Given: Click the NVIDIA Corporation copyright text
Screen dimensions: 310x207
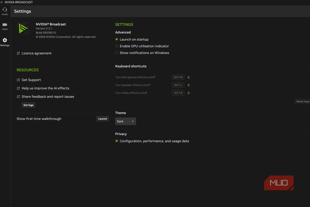Looking at the screenshot, I should tap(66, 37).
